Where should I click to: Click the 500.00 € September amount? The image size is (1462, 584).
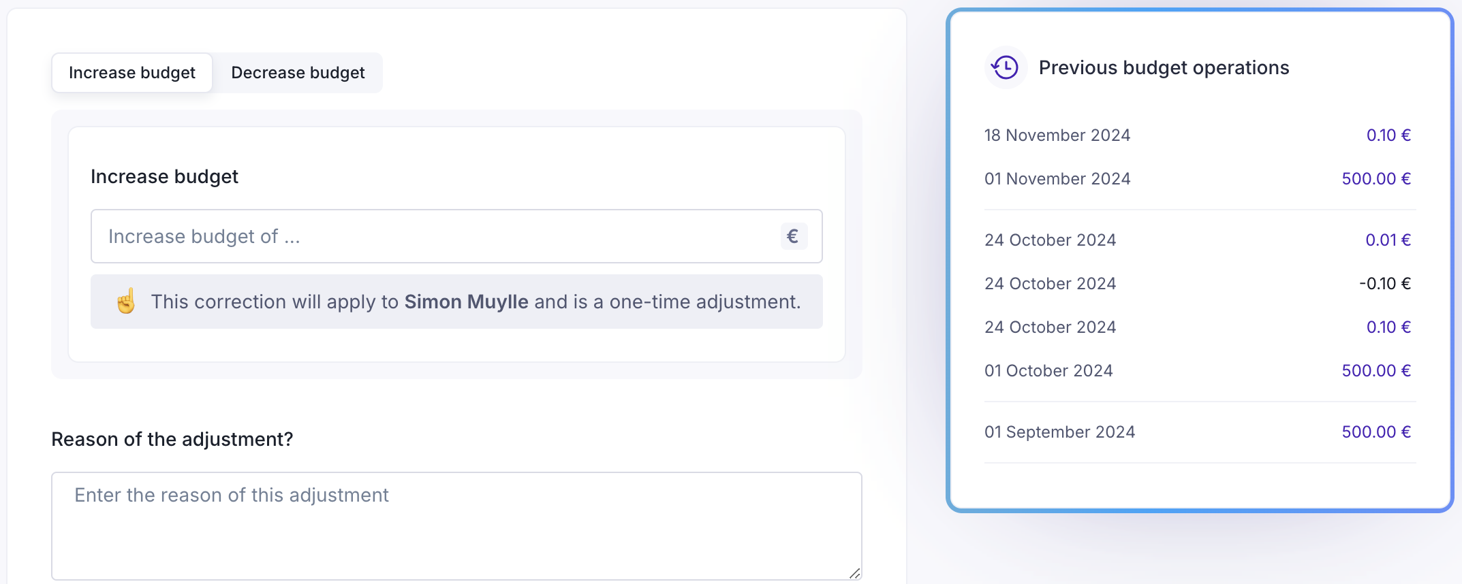tap(1375, 432)
